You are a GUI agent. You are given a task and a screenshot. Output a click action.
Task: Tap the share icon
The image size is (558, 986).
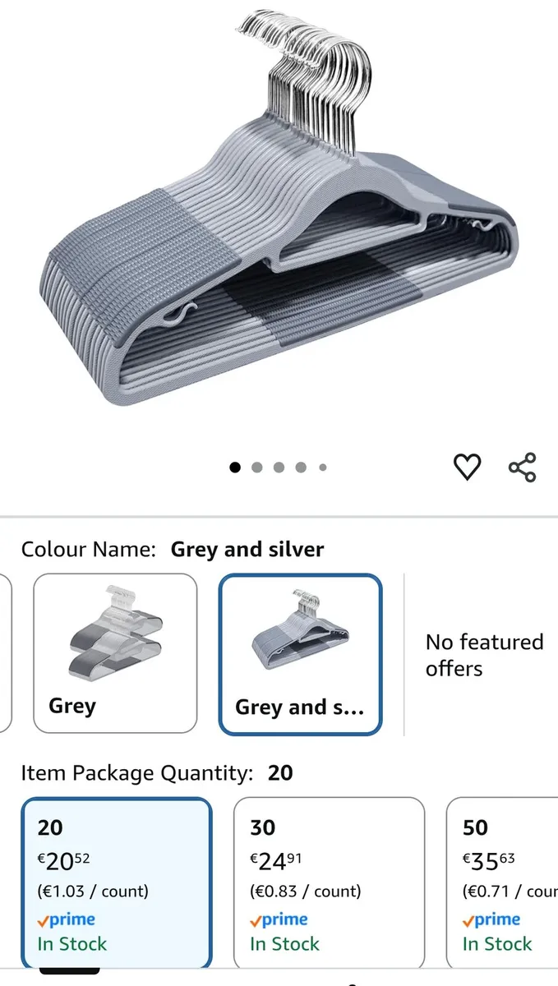tap(522, 467)
